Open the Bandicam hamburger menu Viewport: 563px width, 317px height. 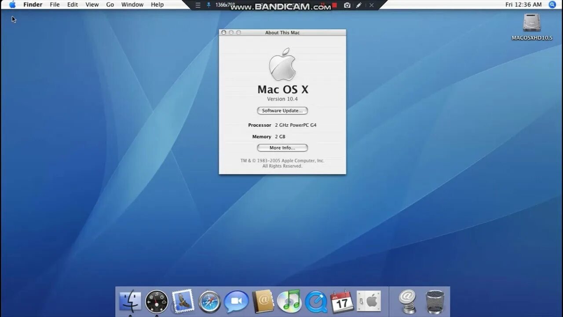point(198,5)
